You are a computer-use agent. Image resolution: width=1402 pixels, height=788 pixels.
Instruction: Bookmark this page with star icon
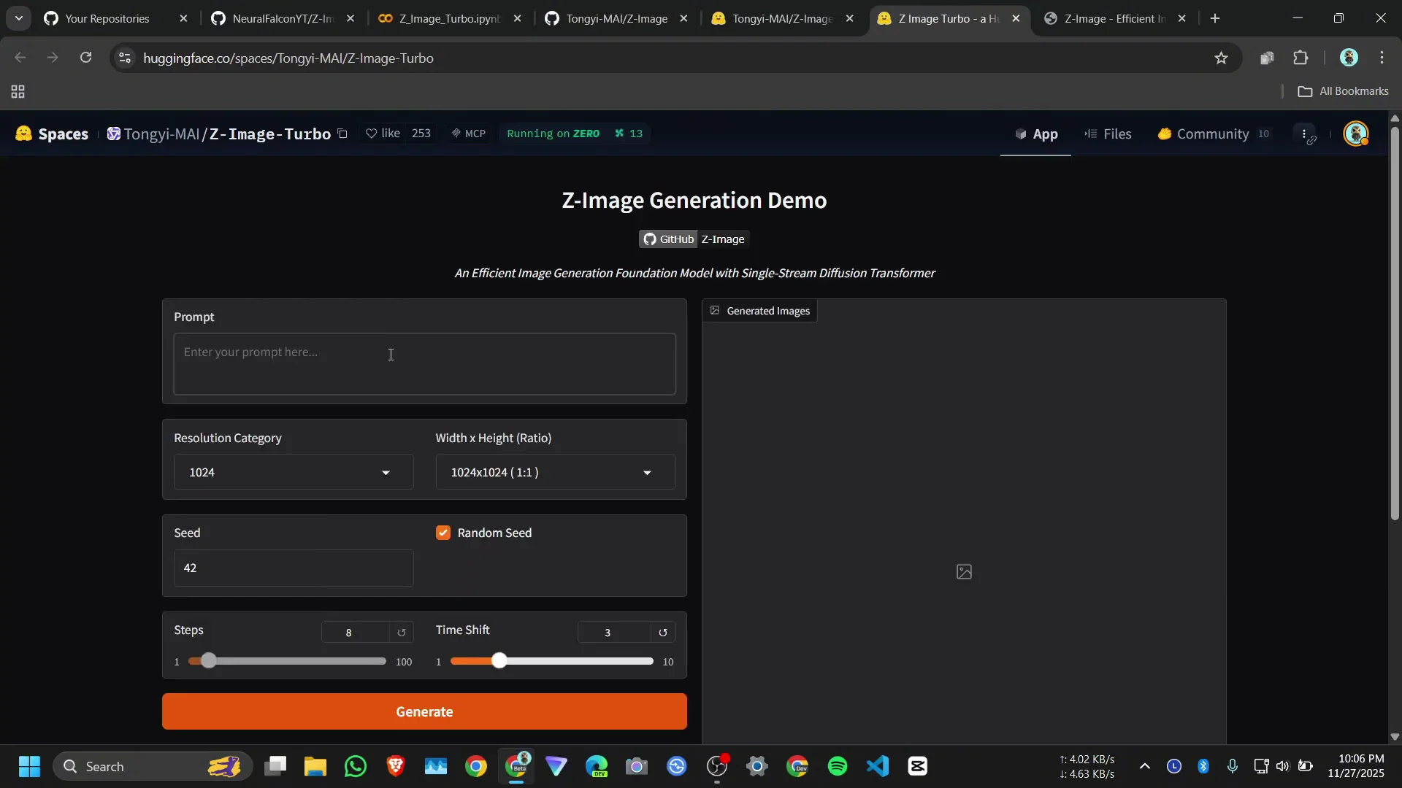point(1221,58)
